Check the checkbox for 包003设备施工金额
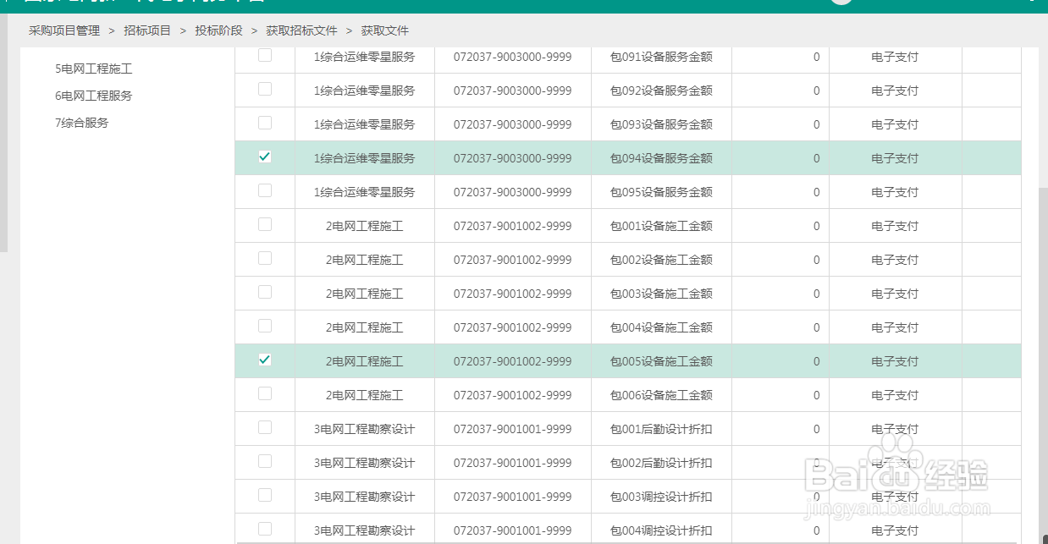The width and height of the screenshot is (1048, 544). pyautogui.click(x=265, y=293)
